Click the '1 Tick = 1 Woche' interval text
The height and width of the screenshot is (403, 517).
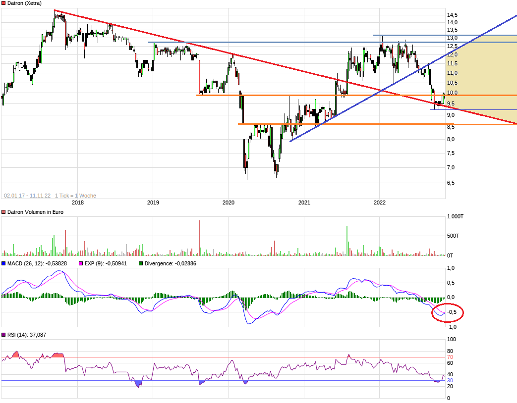(x=75, y=196)
